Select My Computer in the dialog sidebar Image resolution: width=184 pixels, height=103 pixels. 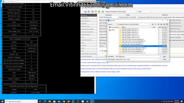pos(114,27)
